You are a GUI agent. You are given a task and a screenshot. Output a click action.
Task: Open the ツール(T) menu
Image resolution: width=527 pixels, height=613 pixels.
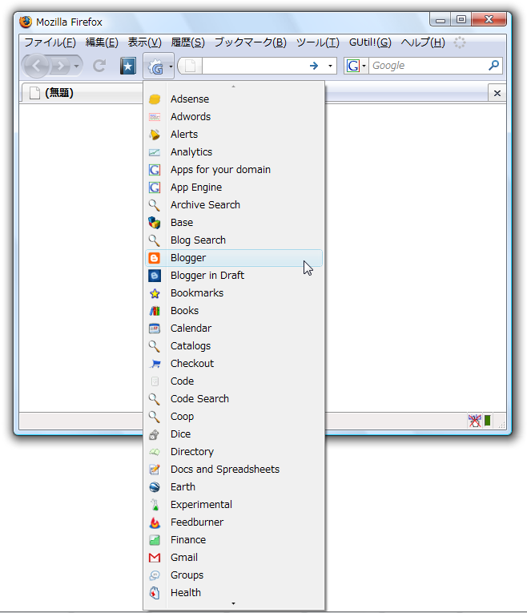pyautogui.click(x=317, y=42)
